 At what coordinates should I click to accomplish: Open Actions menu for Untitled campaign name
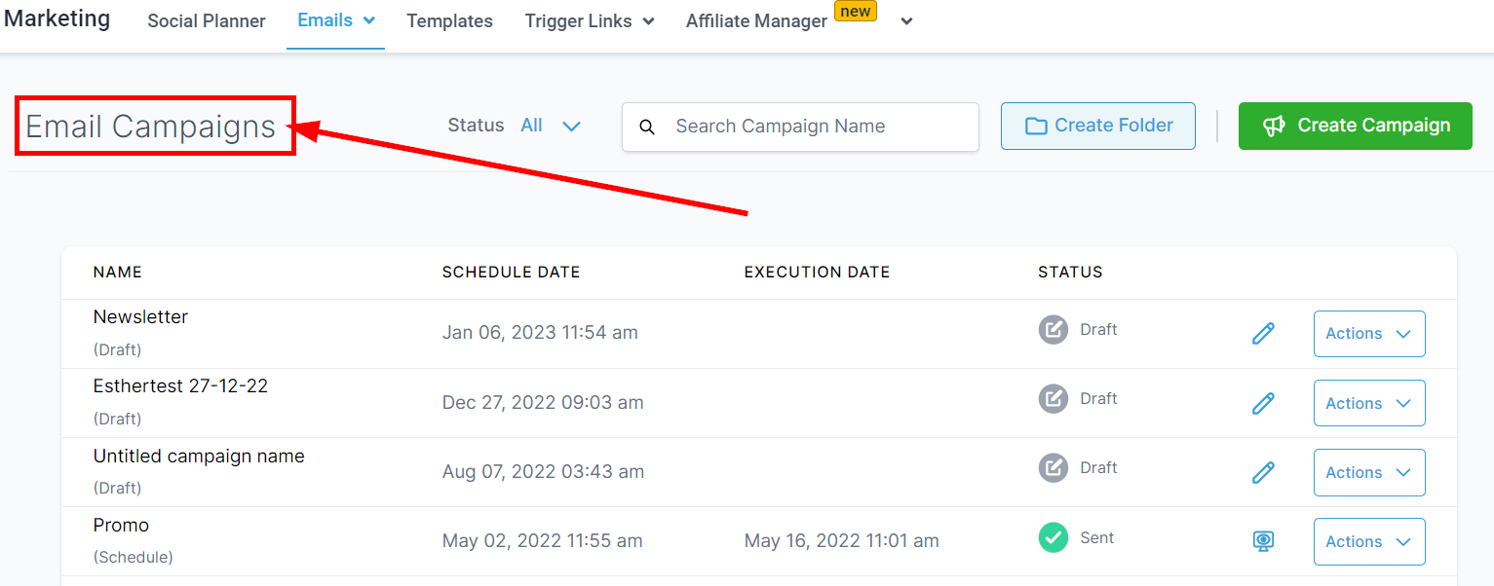pos(1368,472)
